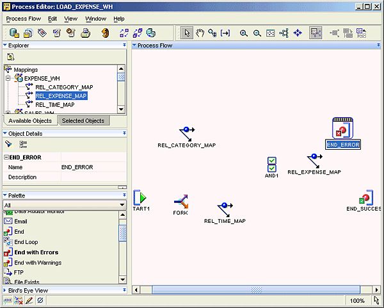The width and height of the screenshot is (384, 308).
Task: Click the print icon in toolbar
Action: pyautogui.click(x=86, y=33)
